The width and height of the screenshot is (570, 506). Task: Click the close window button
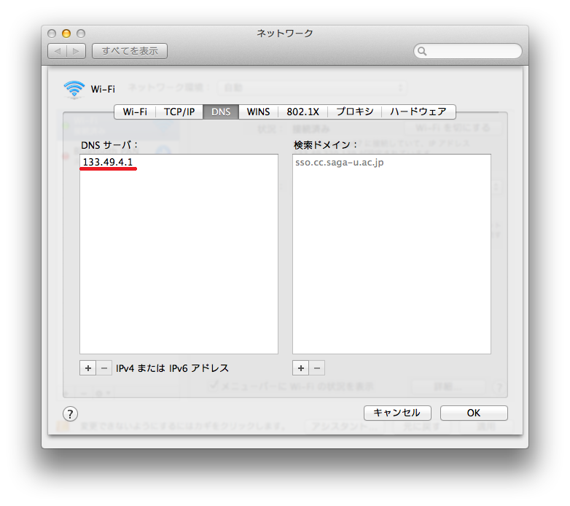point(52,34)
